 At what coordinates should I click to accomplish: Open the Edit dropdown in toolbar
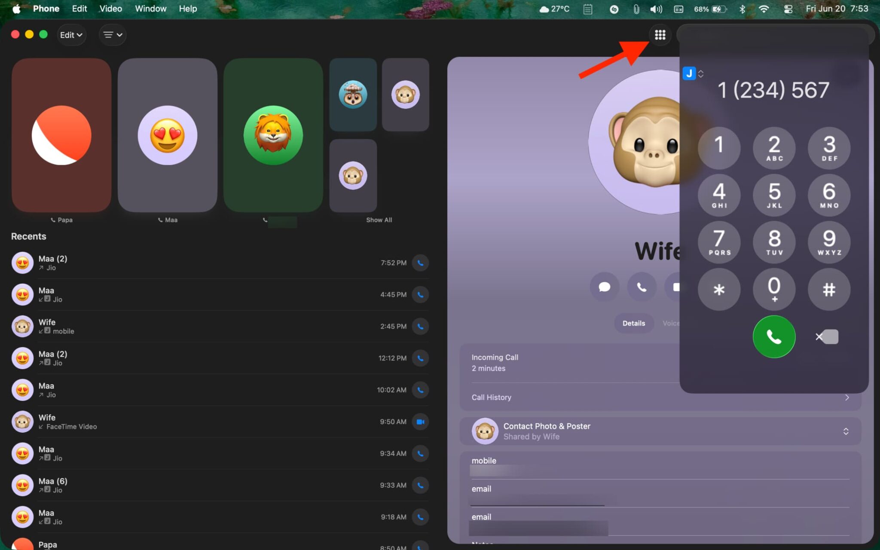coord(71,35)
